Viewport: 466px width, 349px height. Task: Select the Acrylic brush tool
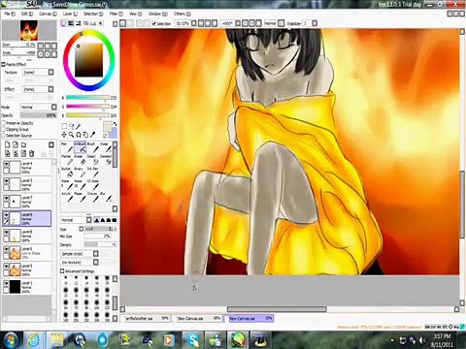[67, 198]
